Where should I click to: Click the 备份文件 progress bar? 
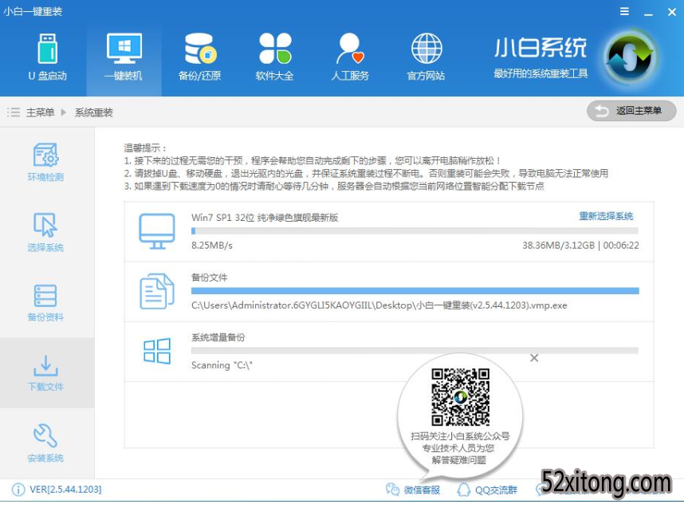click(415, 290)
